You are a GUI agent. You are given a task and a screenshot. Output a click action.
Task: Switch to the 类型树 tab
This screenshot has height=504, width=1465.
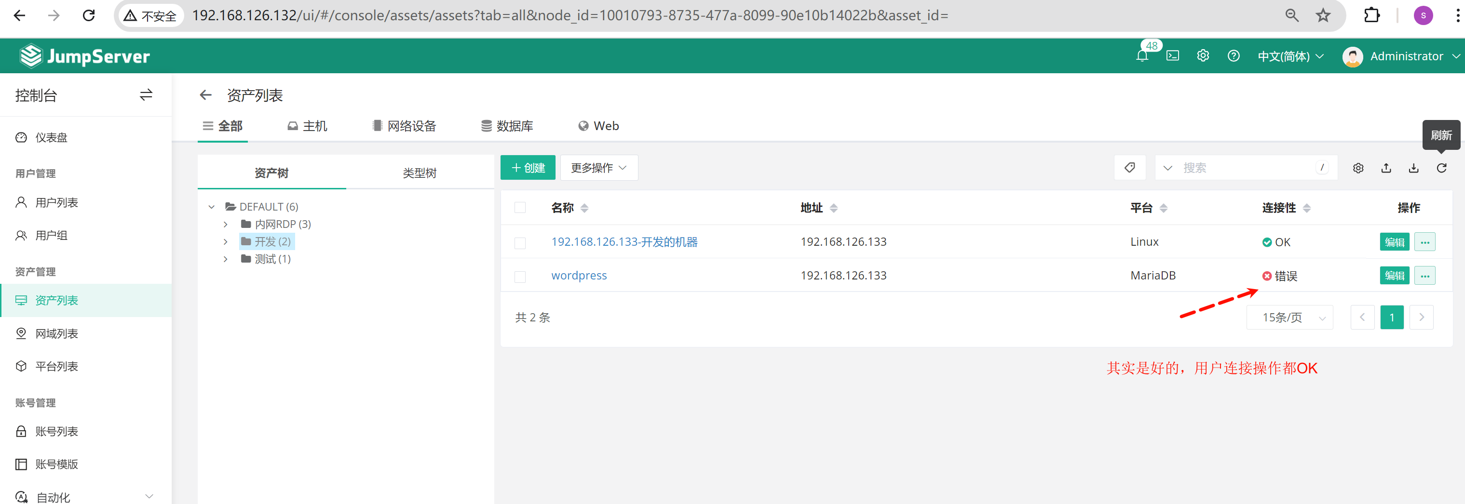[x=419, y=173]
